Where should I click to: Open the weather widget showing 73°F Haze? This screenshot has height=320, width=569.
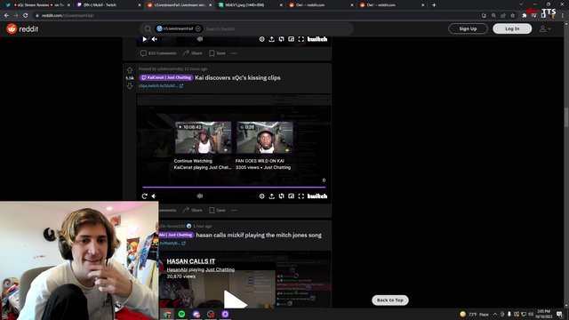(x=474, y=314)
